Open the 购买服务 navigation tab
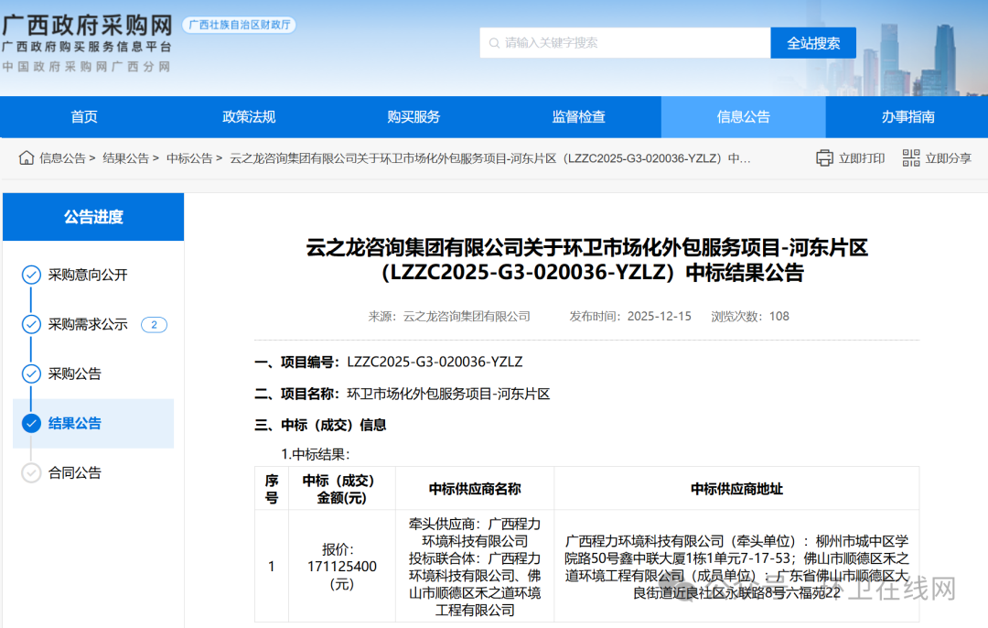The height and width of the screenshot is (628, 988). tap(413, 116)
